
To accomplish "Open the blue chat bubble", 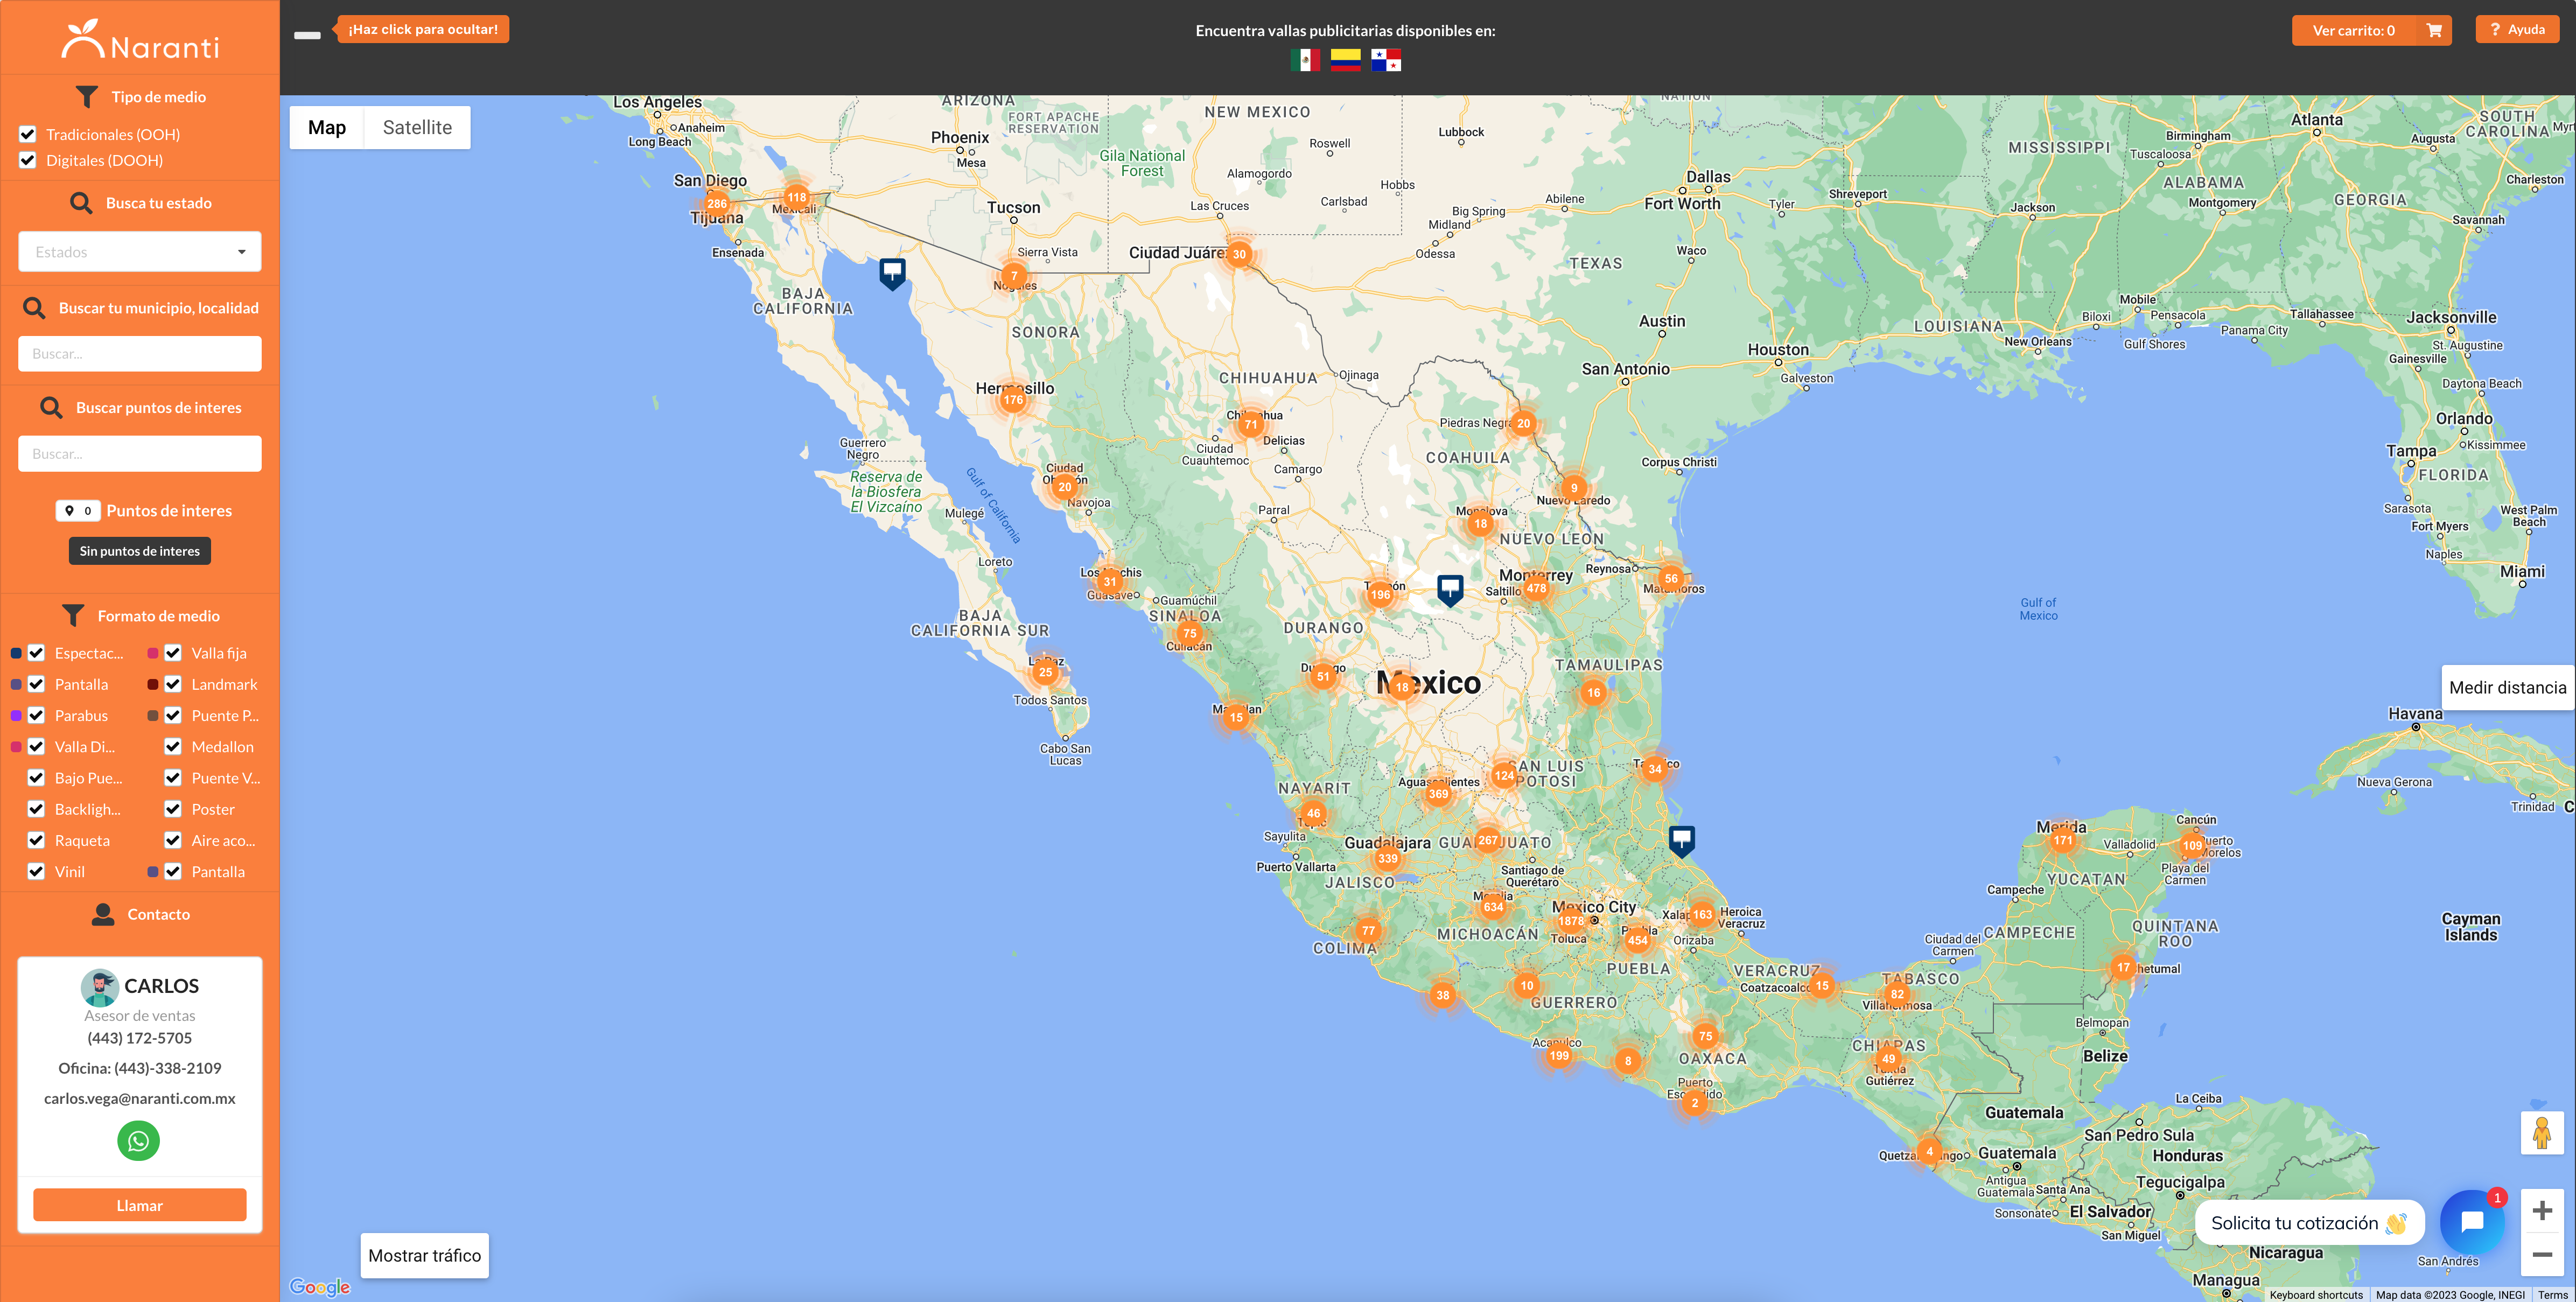I will coord(2471,1221).
